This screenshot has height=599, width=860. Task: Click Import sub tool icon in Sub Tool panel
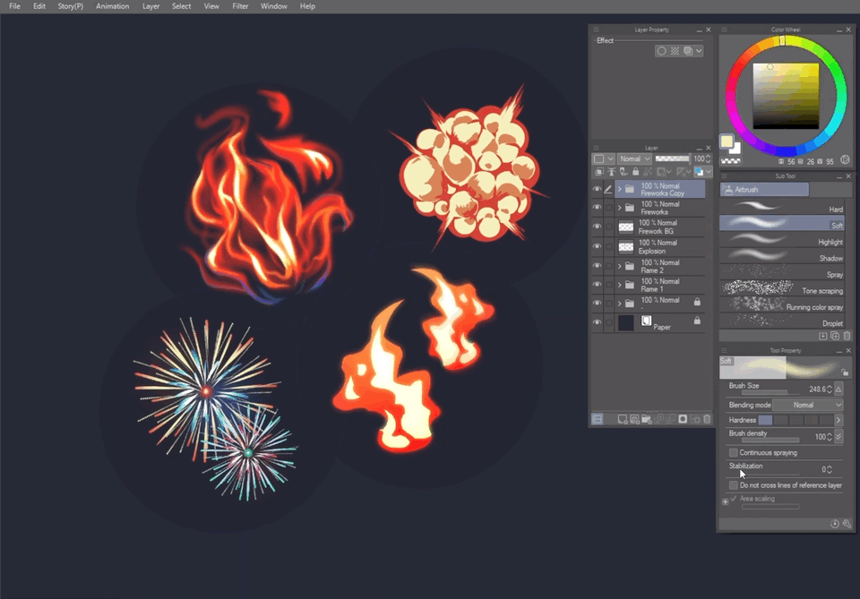pos(822,336)
